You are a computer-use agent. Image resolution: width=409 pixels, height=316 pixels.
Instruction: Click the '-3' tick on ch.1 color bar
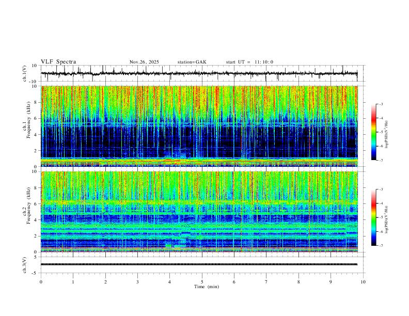(x=381, y=104)
